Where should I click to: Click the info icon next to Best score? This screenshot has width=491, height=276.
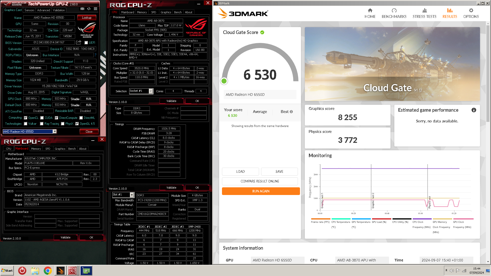(x=291, y=112)
